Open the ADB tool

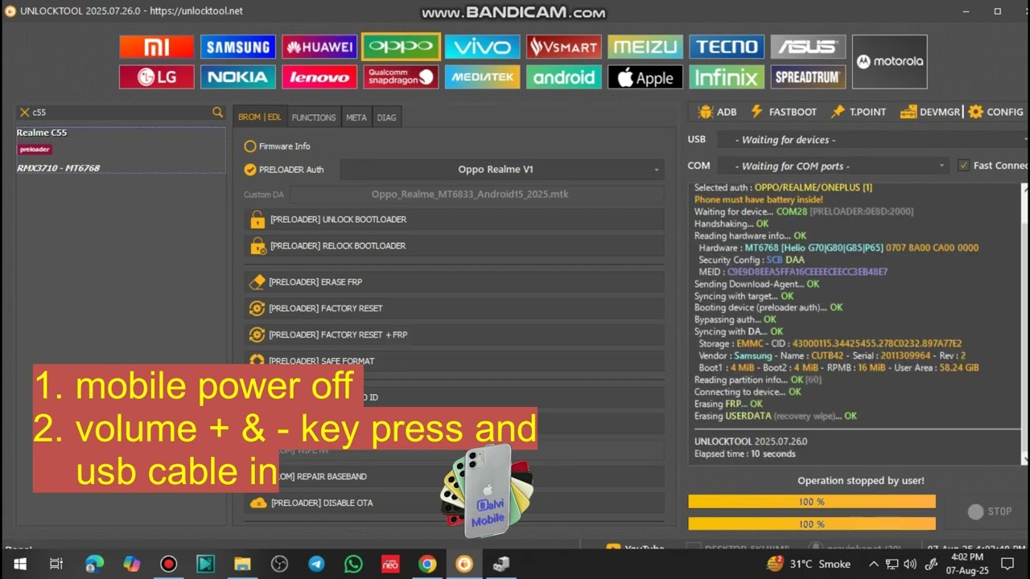point(718,112)
